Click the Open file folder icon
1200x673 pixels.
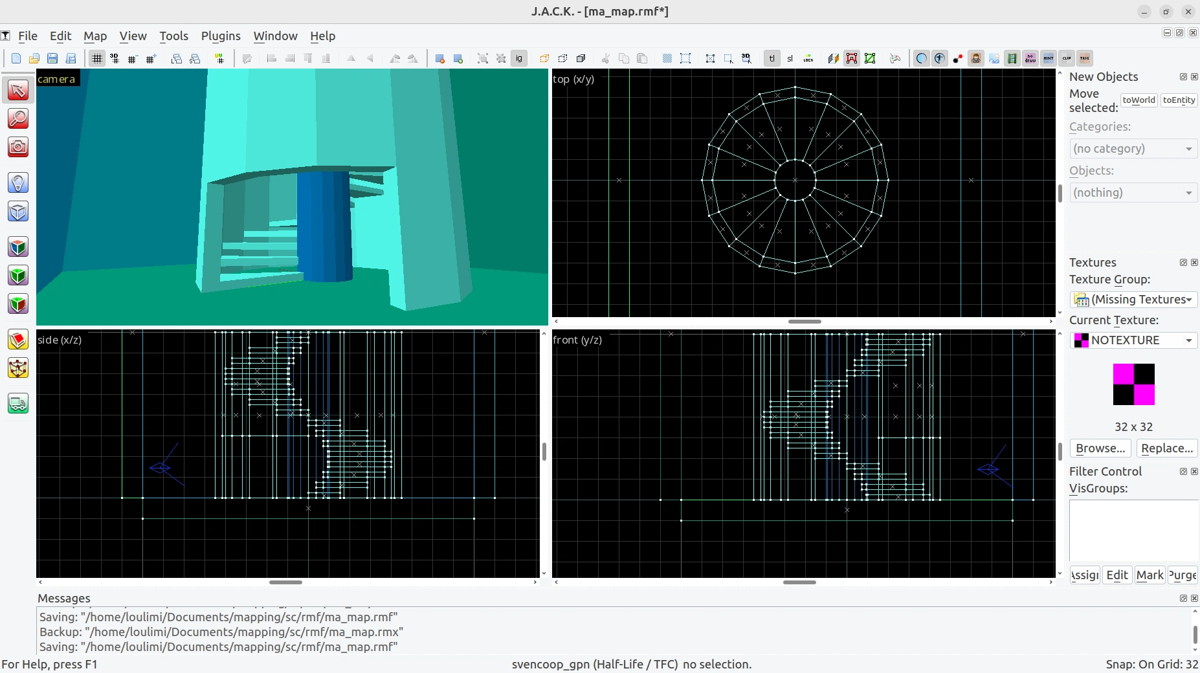[34, 58]
